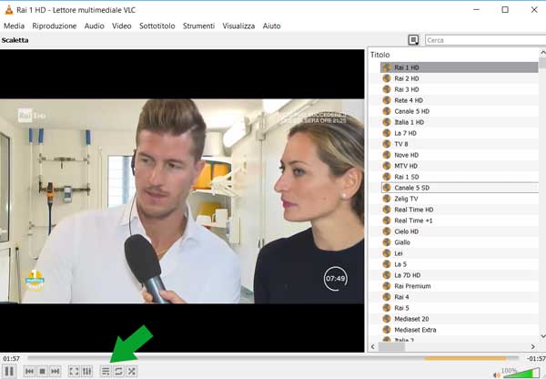
Task: Skip to previous playlist item
Action: click(30, 371)
